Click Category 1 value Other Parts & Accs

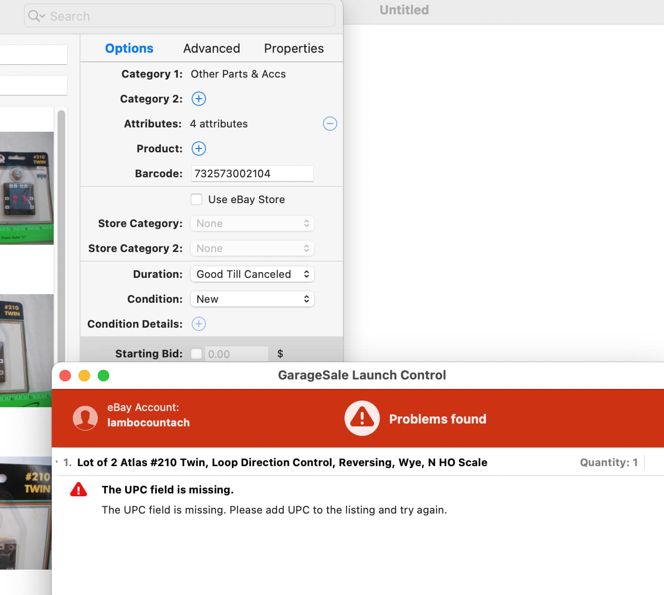238,74
